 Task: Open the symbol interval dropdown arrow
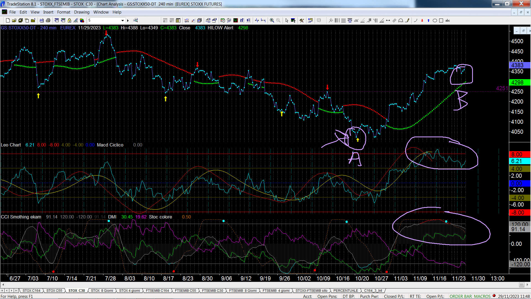point(123,20)
